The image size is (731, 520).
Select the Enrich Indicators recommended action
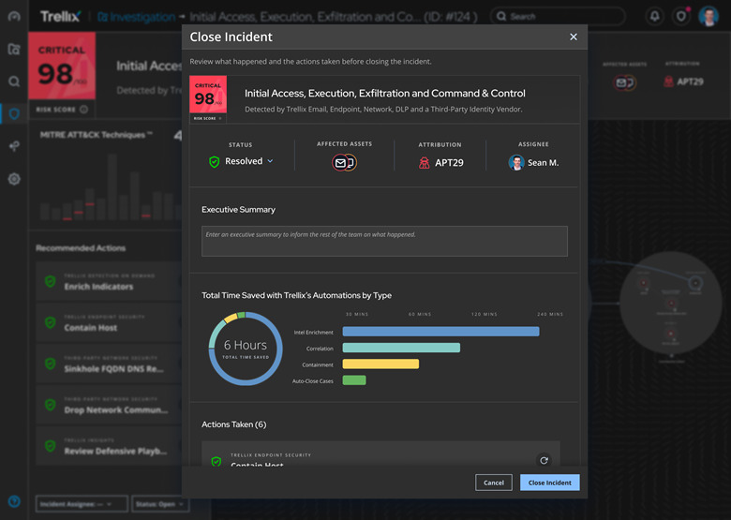coord(109,282)
